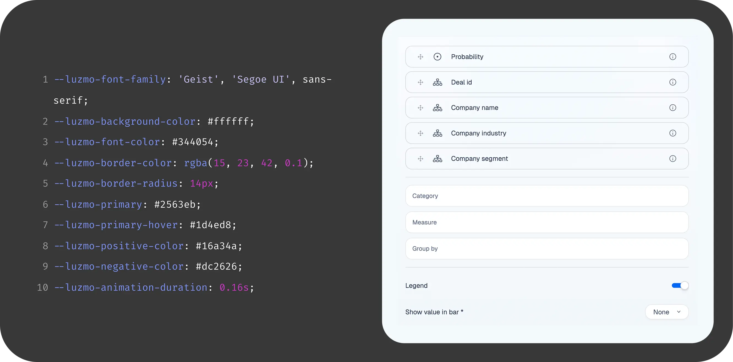Image resolution: width=733 pixels, height=362 pixels.
Task: Select the Measure slot field
Action: tap(546, 222)
